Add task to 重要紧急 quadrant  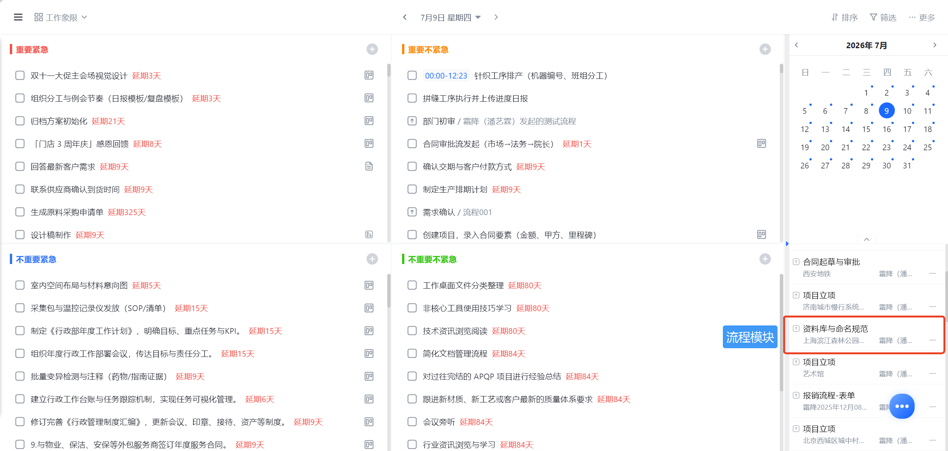click(x=372, y=49)
